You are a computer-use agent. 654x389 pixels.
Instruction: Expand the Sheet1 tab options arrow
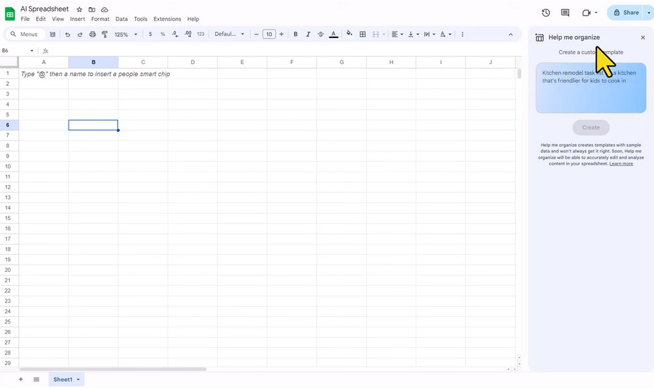coord(78,379)
